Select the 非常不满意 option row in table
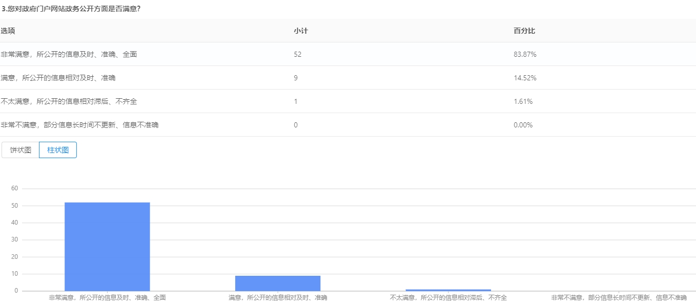 point(79,125)
